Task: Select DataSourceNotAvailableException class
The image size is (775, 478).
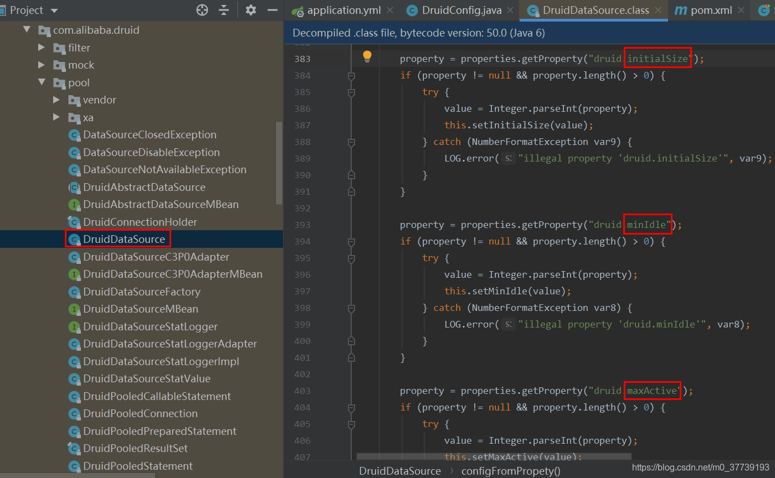Action: point(165,170)
